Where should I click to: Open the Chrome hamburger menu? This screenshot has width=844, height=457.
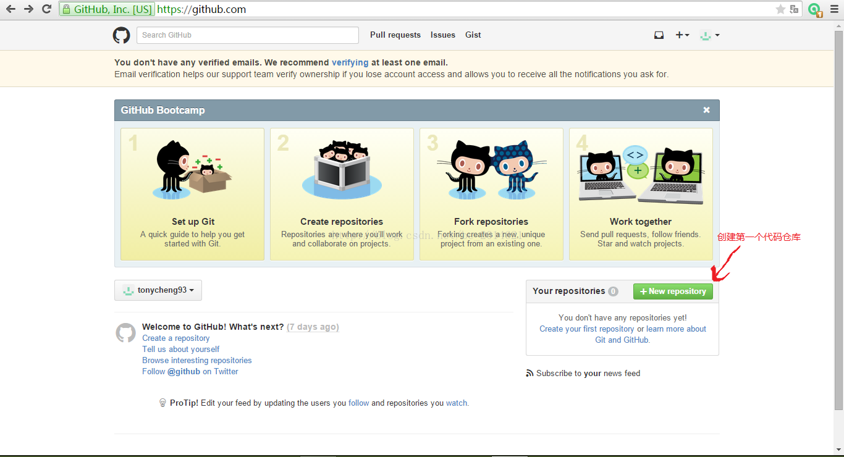coord(834,9)
